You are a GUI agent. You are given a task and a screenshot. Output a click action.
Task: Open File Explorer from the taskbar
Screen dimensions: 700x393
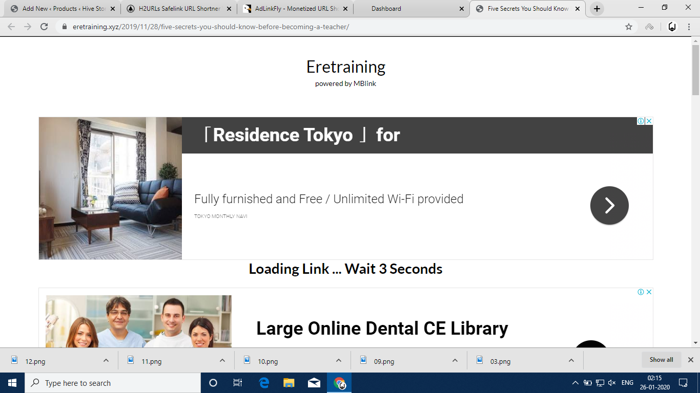click(289, 383)
